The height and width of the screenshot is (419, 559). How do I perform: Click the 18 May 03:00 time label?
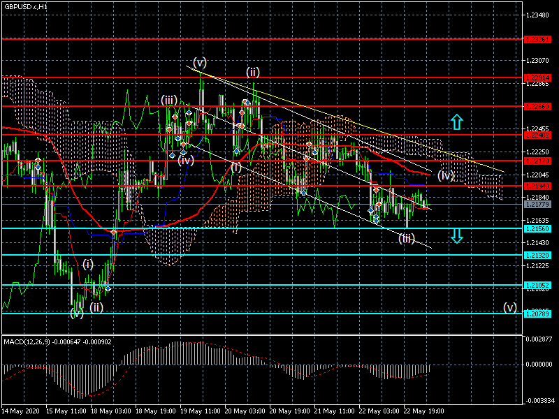point(111,411)
